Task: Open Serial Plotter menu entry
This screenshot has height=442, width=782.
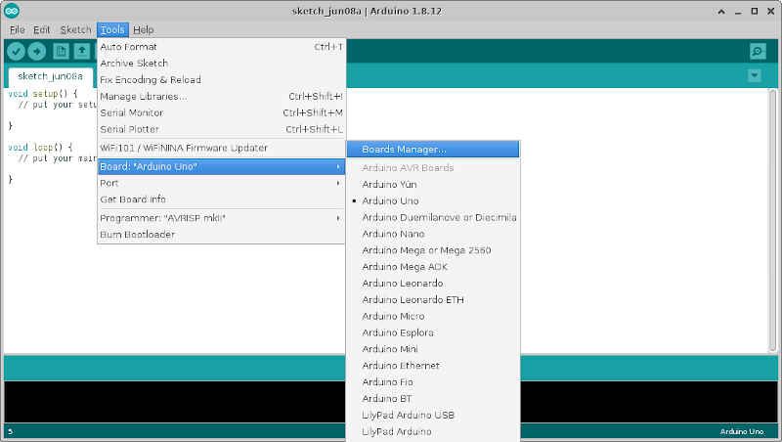Action: pyautogui.click(x=221, y=129)
